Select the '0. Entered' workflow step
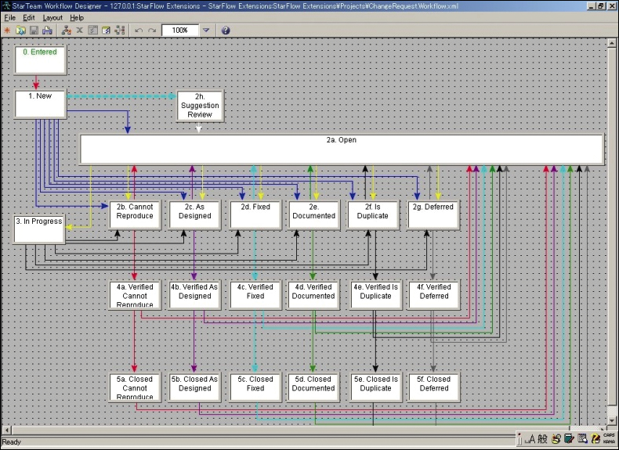This screenshot has width=619, height=450. tap(40, 60)
